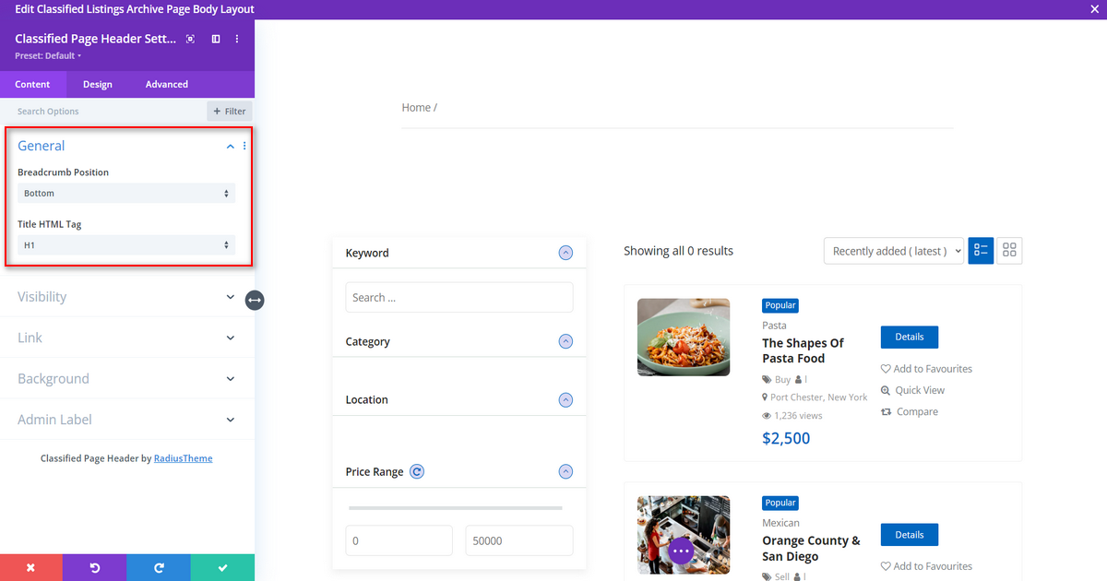Click the Pasta category link
This screenshot has height=581, width=1107.
coord(774,326)
